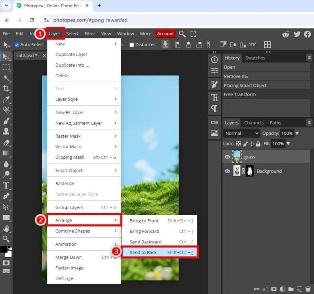The height and width of the screenshot is (294, 314).
Task: Open the Twitter link icon
Action: 297,34
